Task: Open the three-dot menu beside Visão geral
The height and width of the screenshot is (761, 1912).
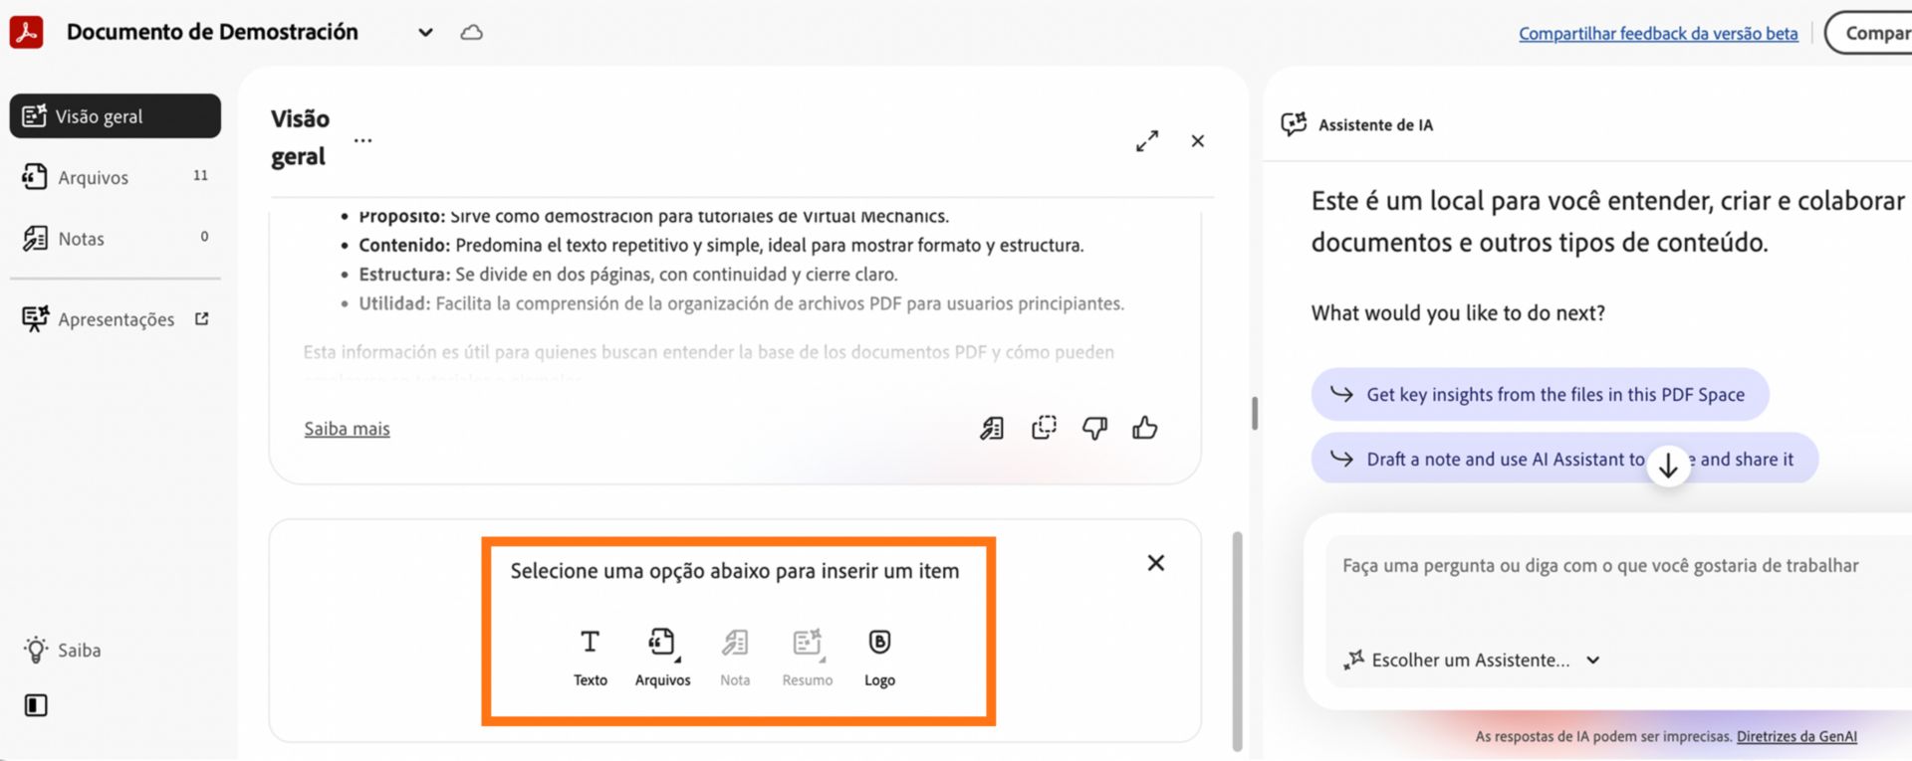Action: click(362, 140)
